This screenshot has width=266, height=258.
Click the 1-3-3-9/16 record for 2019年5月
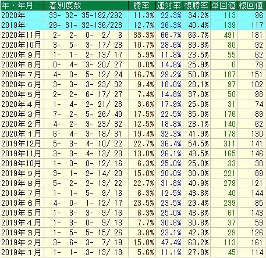pyautogui.click(x=87, y=213)
